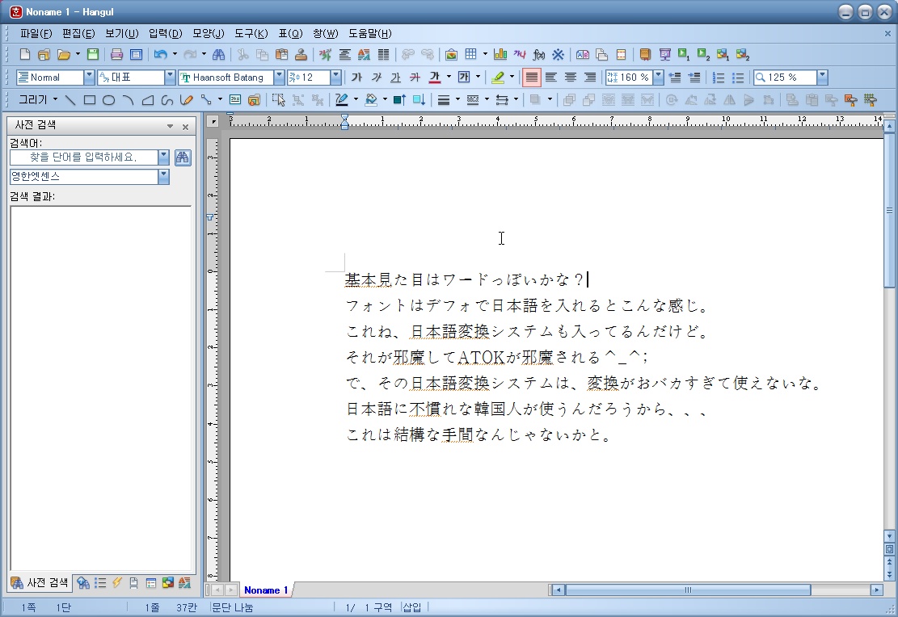
Task: Open the 160 % line spacing dropdown
Action: (659, 78)
